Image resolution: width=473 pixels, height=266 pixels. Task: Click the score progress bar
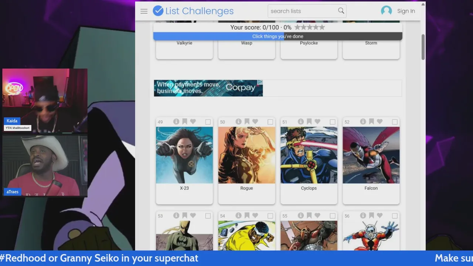(x=278, y=36)
